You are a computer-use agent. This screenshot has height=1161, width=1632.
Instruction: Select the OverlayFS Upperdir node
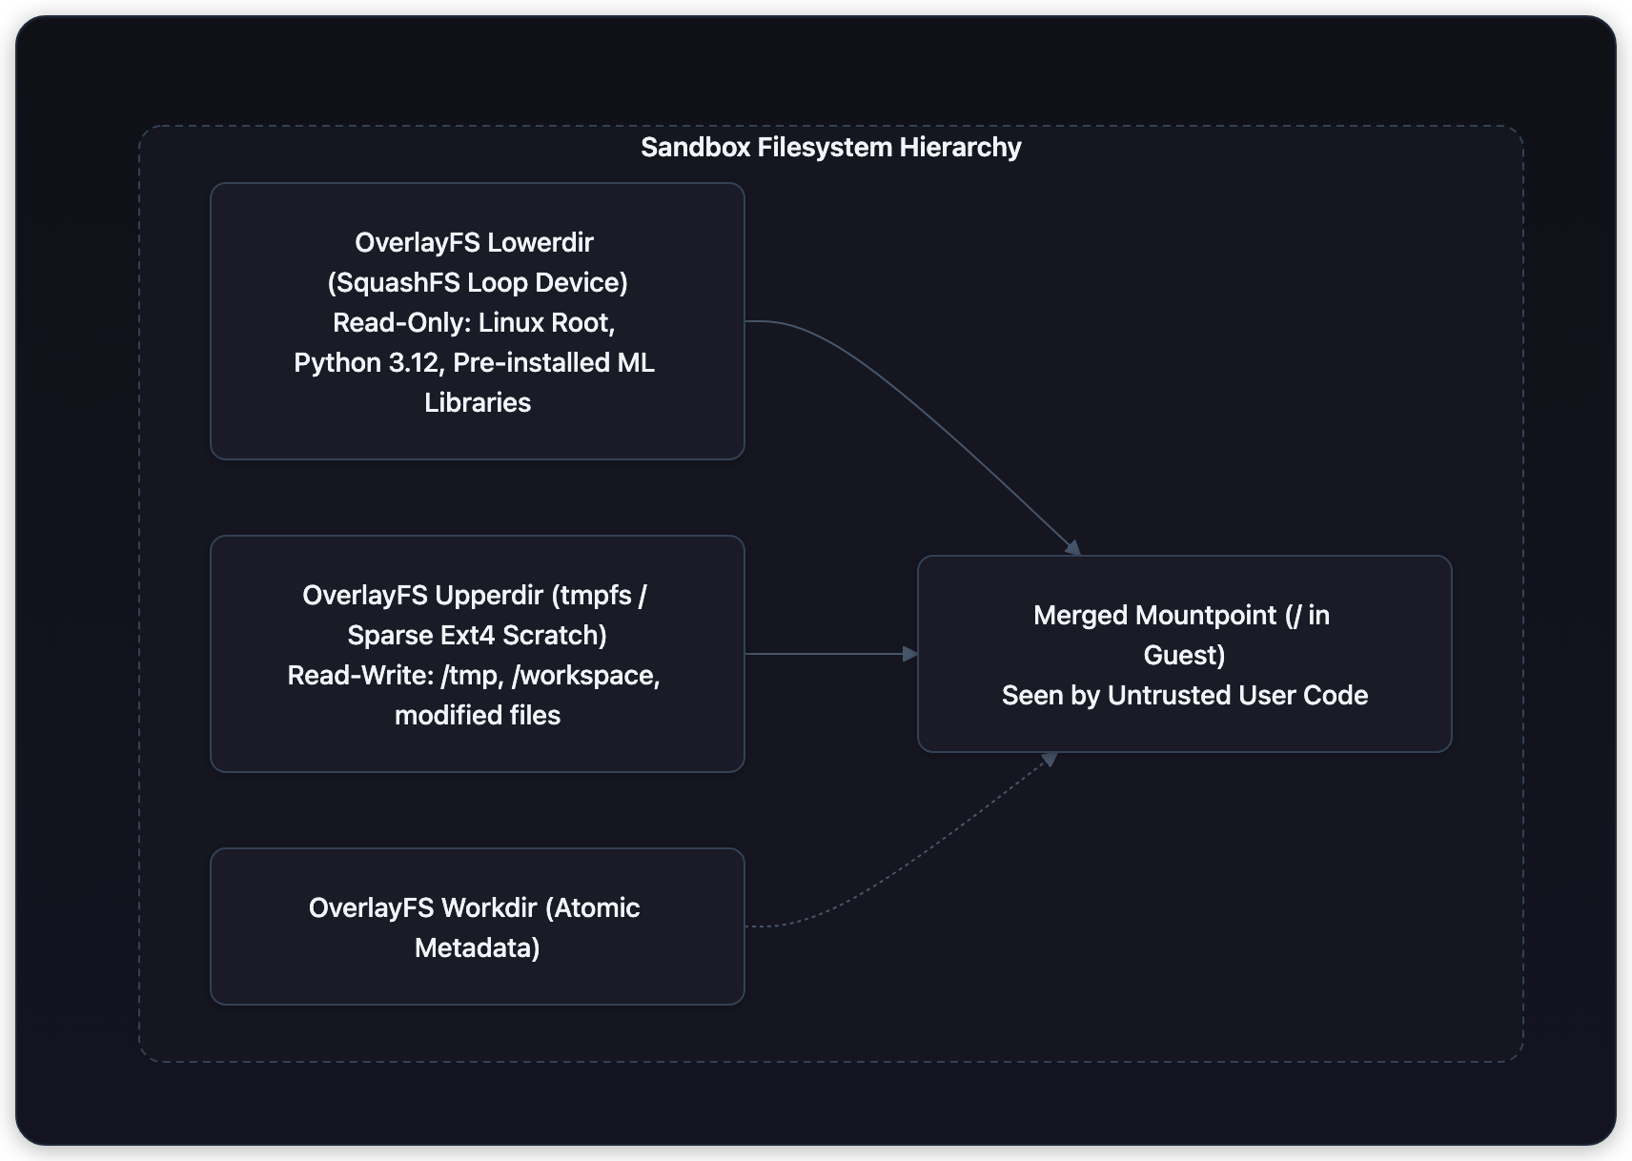[477, 654]
